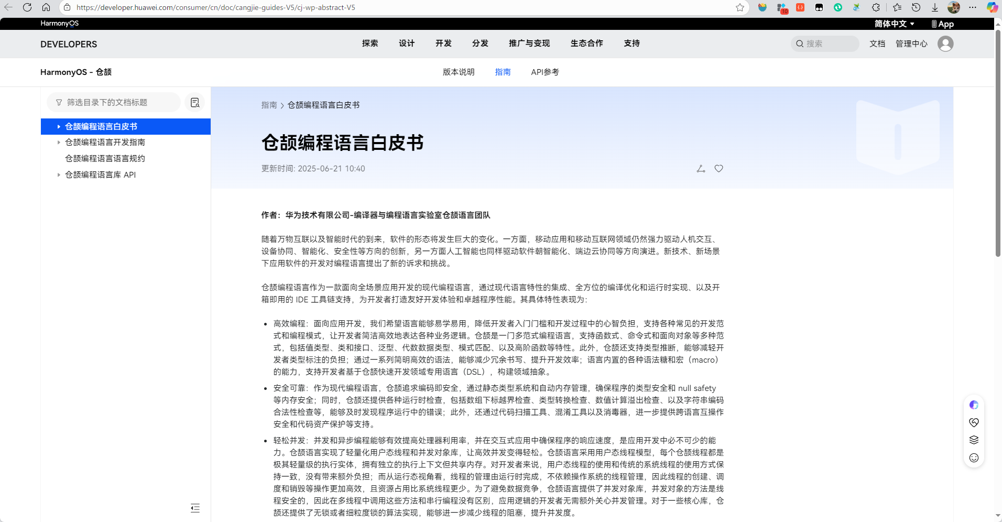Reload the page with refresh icon
The image size is (1002, 522).
pyautogui.click(x=27, y=7)
